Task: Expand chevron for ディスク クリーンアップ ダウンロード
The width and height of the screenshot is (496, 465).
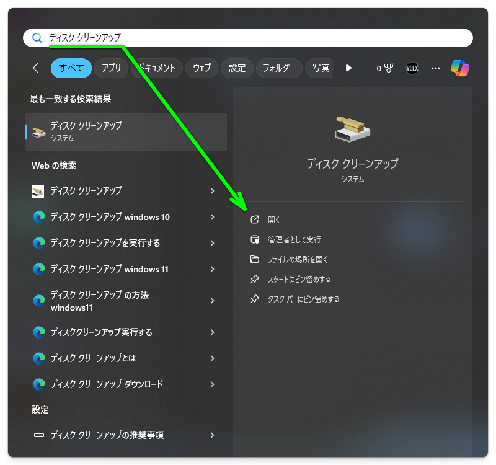Action: (x=212, y=384)
